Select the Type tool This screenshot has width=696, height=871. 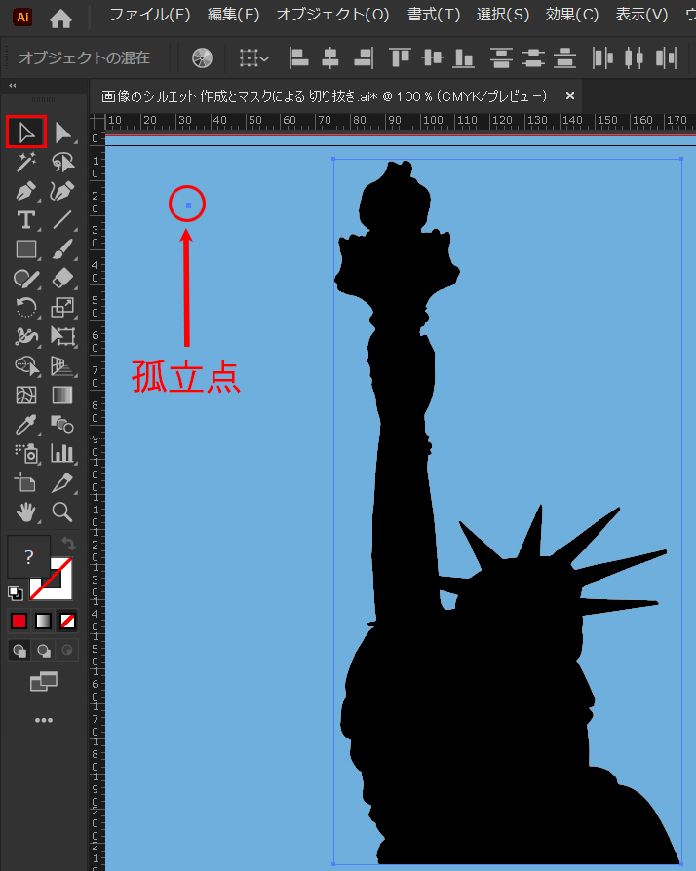(x=25, y=220)
